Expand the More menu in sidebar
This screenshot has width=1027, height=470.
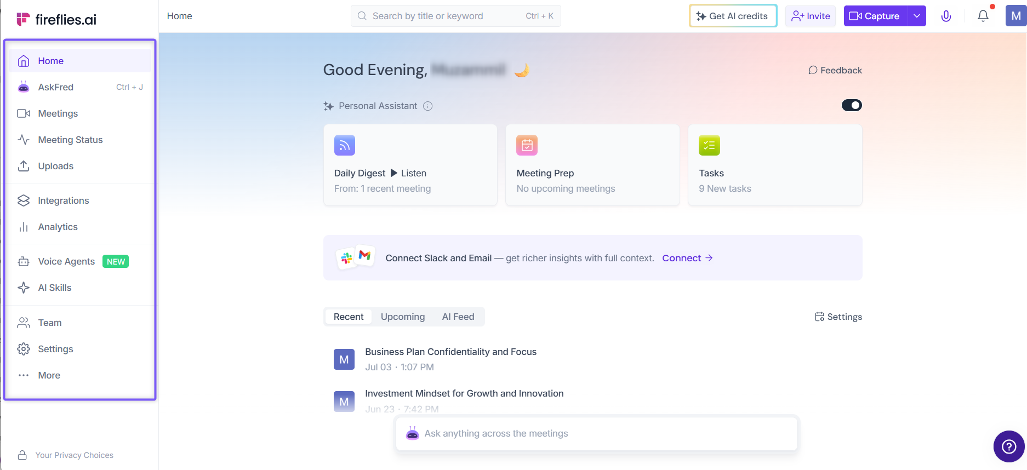[x=80, y=375]
